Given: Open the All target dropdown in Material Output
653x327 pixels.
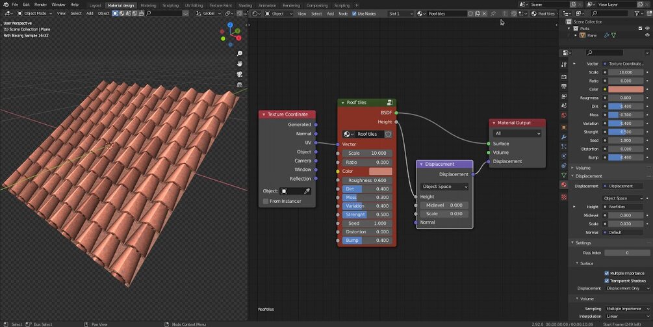Looking at the screenshot, I should pos(517,134).
